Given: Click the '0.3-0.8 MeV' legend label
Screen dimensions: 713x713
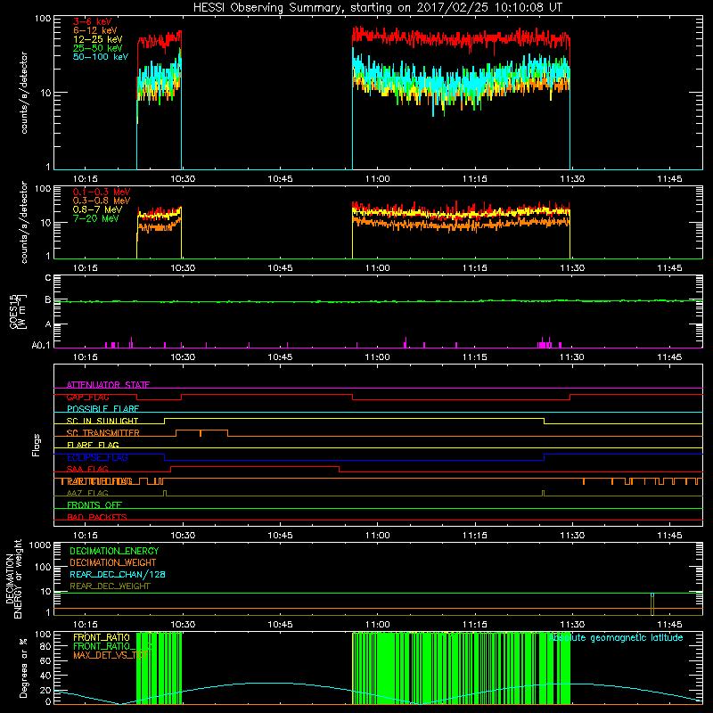Looking at the screenshot, I should coord(102,201).
